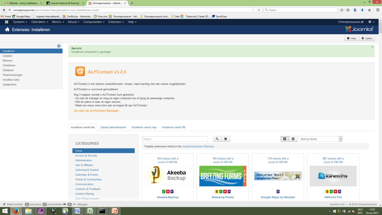382x215 pixels.
Task: Open the Firefox hamburger menu
Action: [378, 10]
